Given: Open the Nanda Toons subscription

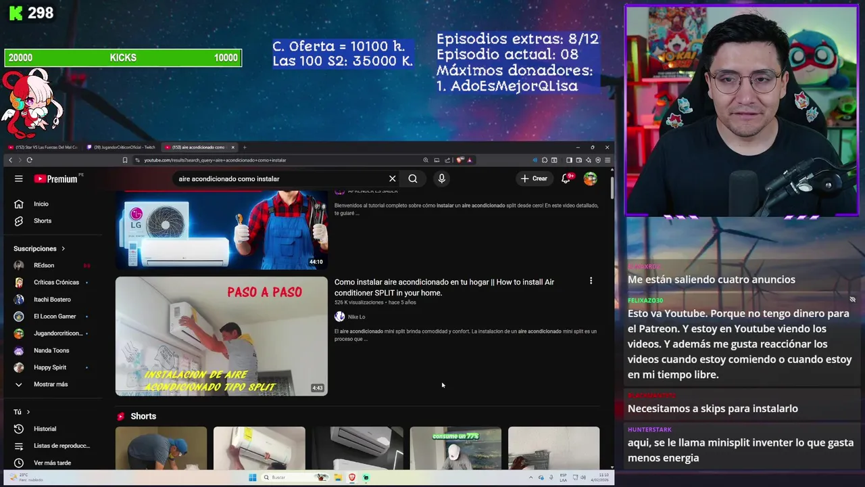Looking at the screenshot, I should tap(51, 350).
